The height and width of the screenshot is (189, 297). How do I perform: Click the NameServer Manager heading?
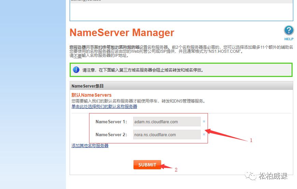[122, 33]
